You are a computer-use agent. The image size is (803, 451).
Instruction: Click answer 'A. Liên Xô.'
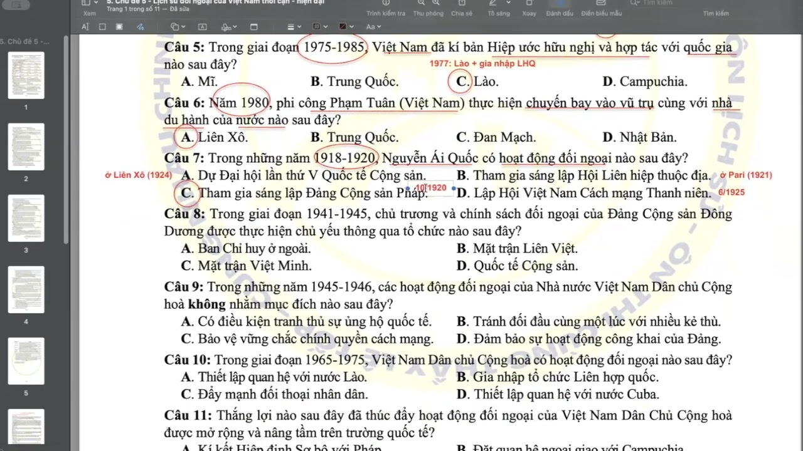click(214, 137)
